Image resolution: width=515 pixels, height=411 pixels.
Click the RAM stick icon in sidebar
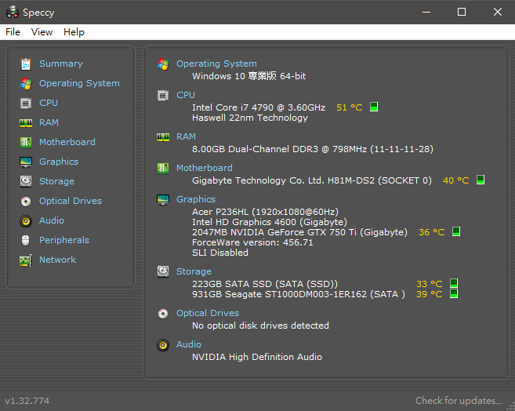coord(26,123)
